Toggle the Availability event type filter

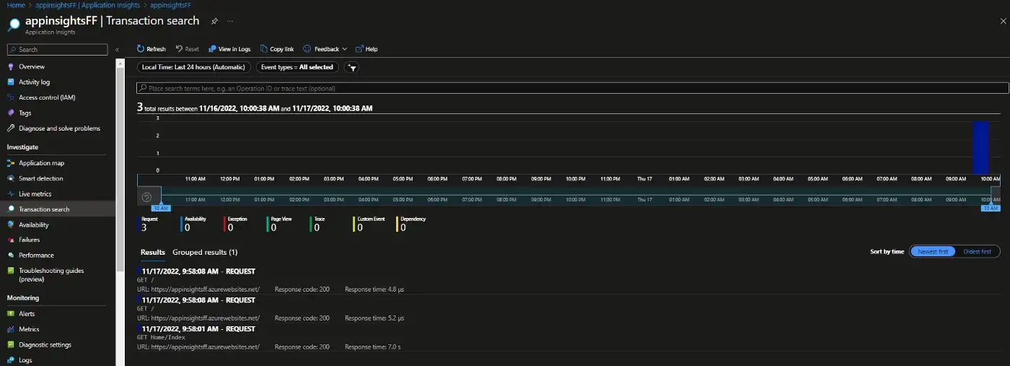[x=195, y=224]
